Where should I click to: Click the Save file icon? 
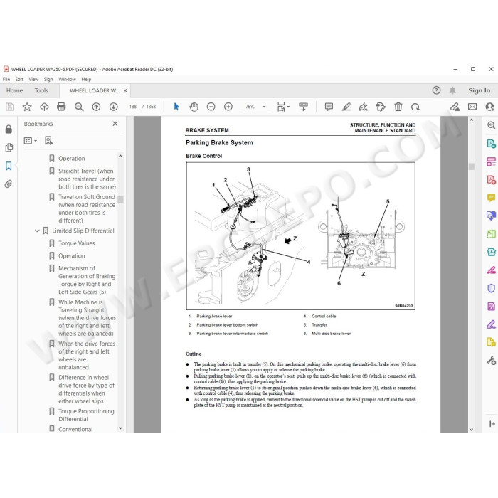click(10, 107)
